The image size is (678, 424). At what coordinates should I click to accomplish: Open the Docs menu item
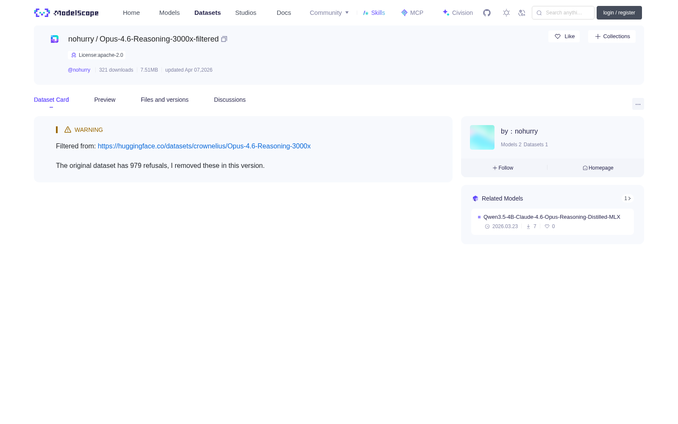[284, 13]
